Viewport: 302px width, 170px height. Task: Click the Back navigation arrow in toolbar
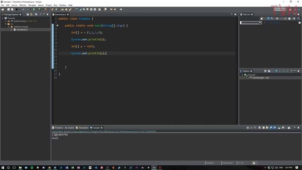[x=115, y=9]
